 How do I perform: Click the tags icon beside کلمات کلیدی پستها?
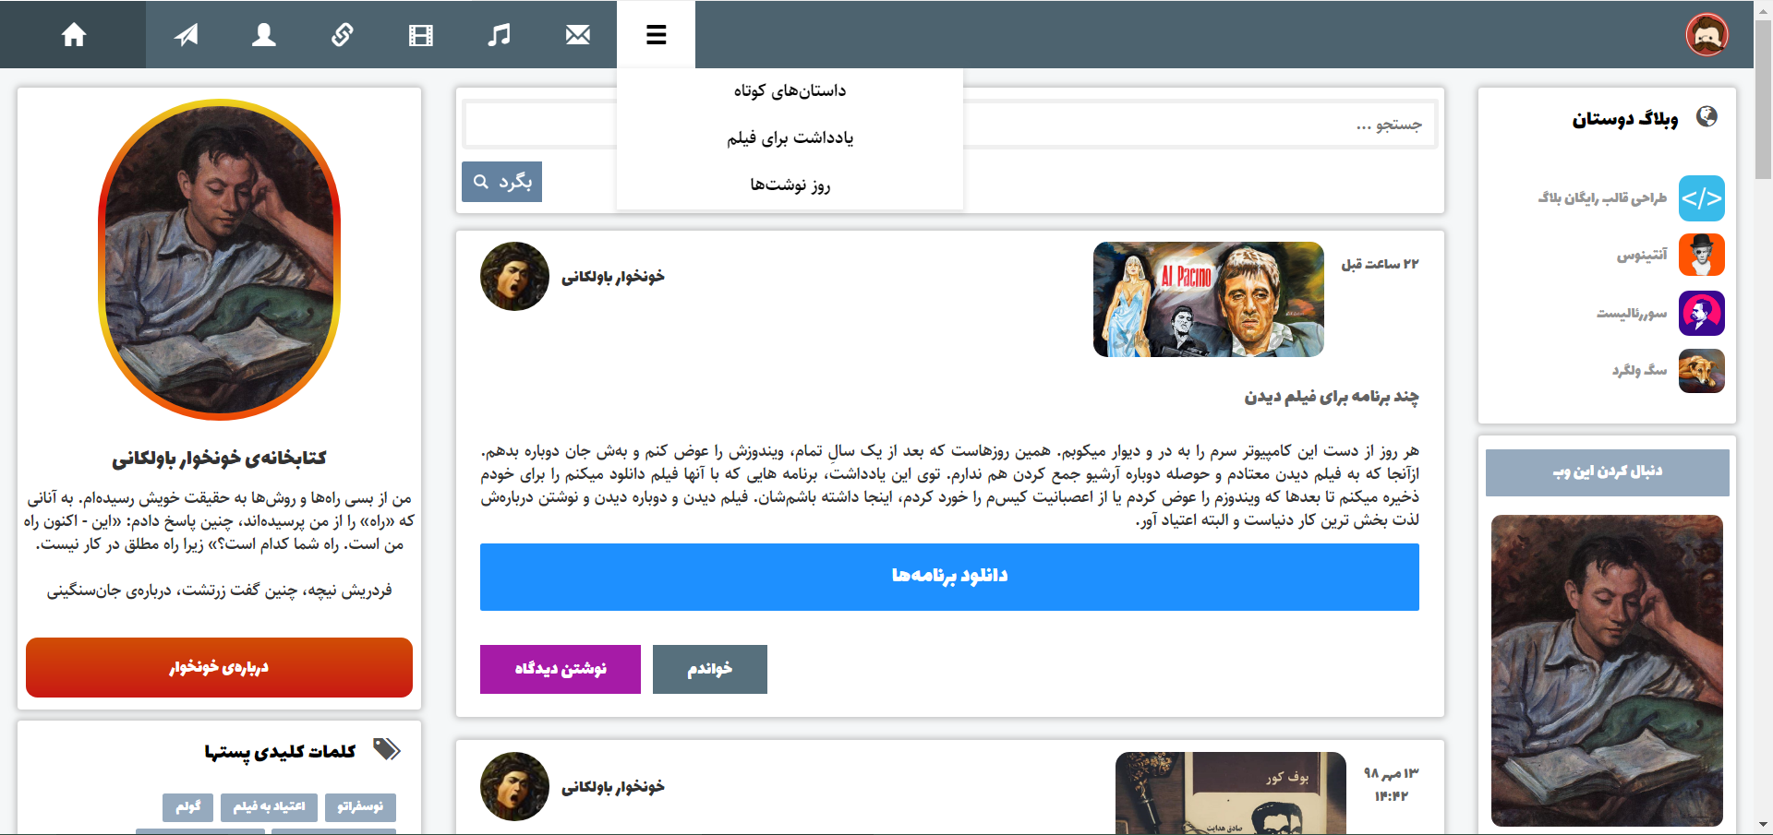(386, 749)
